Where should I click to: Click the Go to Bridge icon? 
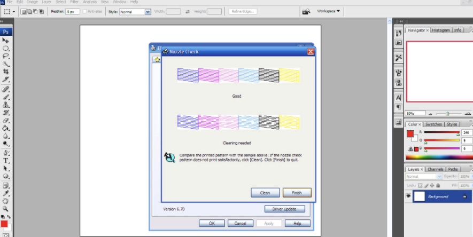[306, 11]
